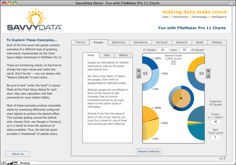The height and width of the screenshot is (165, 236).
Task: Click the v1.5 version label
Action: tap(222, 158)
